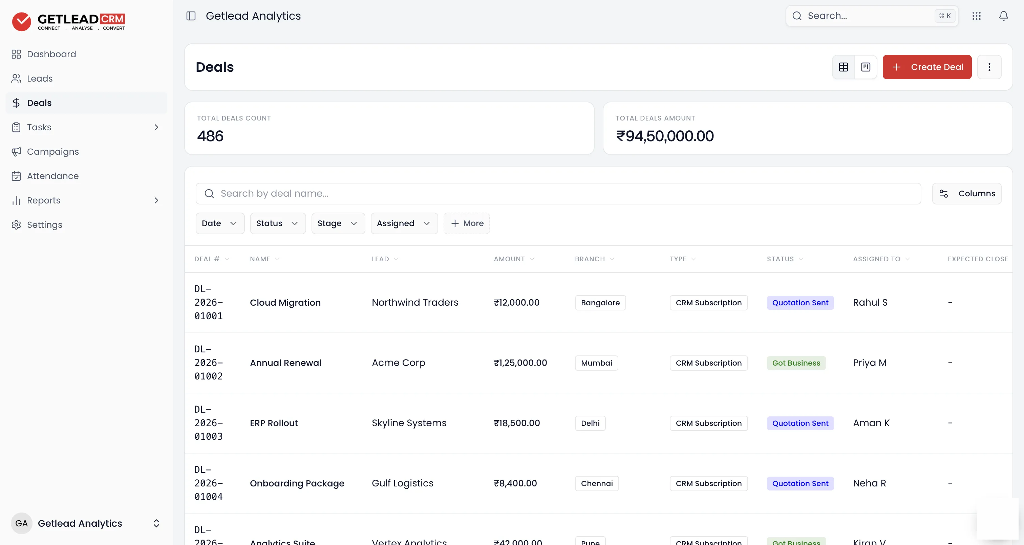Sort by the TYPE column header
The image size is (1024, 545).
683,259
